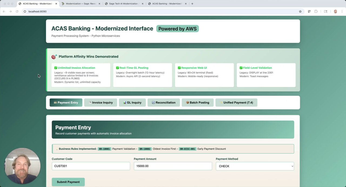Click the Payment Entry section heading
Screen dimensions: 346x187
click(x=73, y=127)
